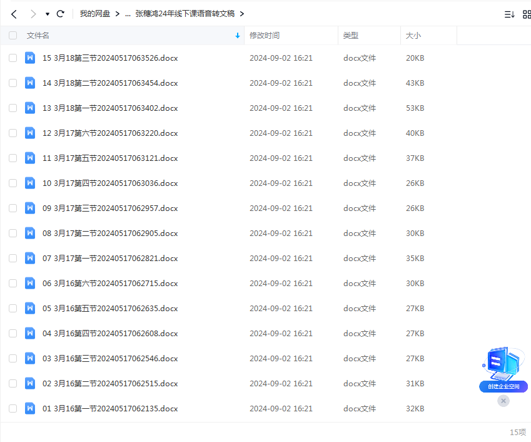531x442 pixels.
Task: Click Word icon of 06 3月16第六节 file
Action: click(30, 284)
